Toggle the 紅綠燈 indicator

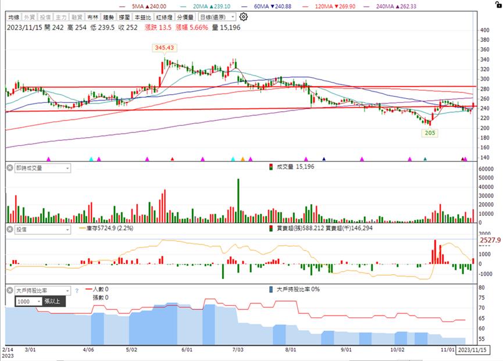[164, 17]
